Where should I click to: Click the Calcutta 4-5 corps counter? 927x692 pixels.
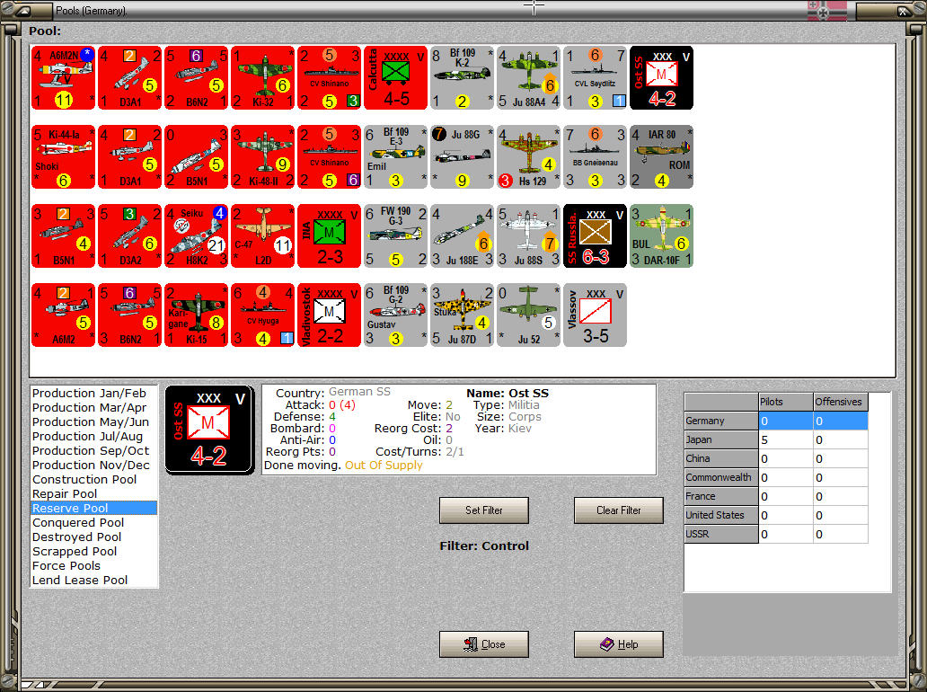point(395,78)
